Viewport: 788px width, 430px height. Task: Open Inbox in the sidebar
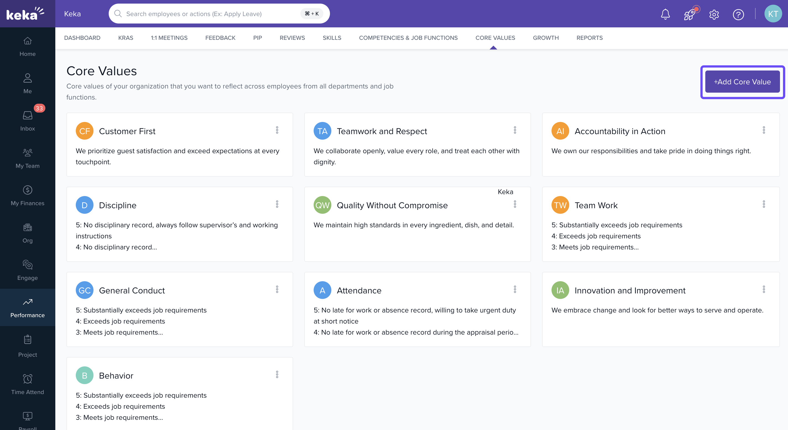coord(28,121)
